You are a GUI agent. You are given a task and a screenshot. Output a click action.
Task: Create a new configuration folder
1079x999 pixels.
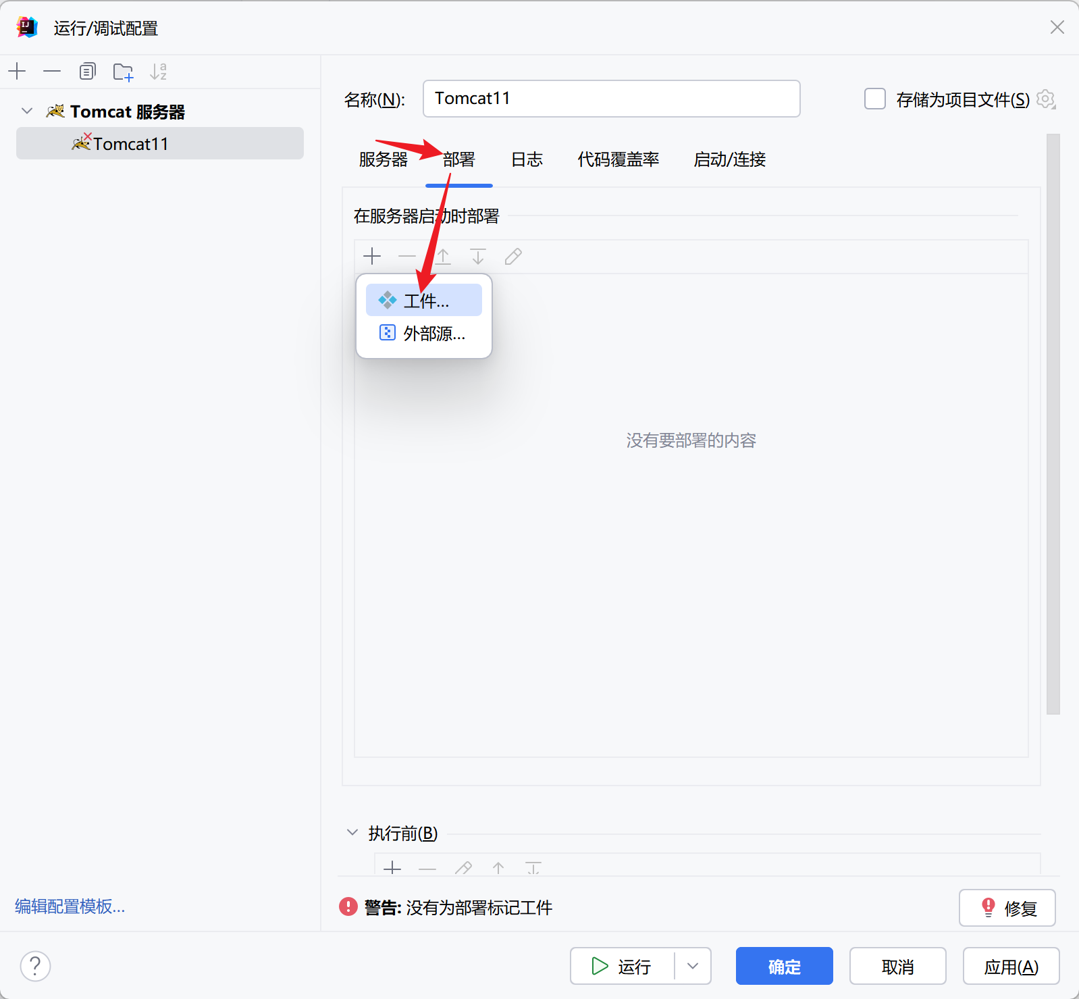123,72
